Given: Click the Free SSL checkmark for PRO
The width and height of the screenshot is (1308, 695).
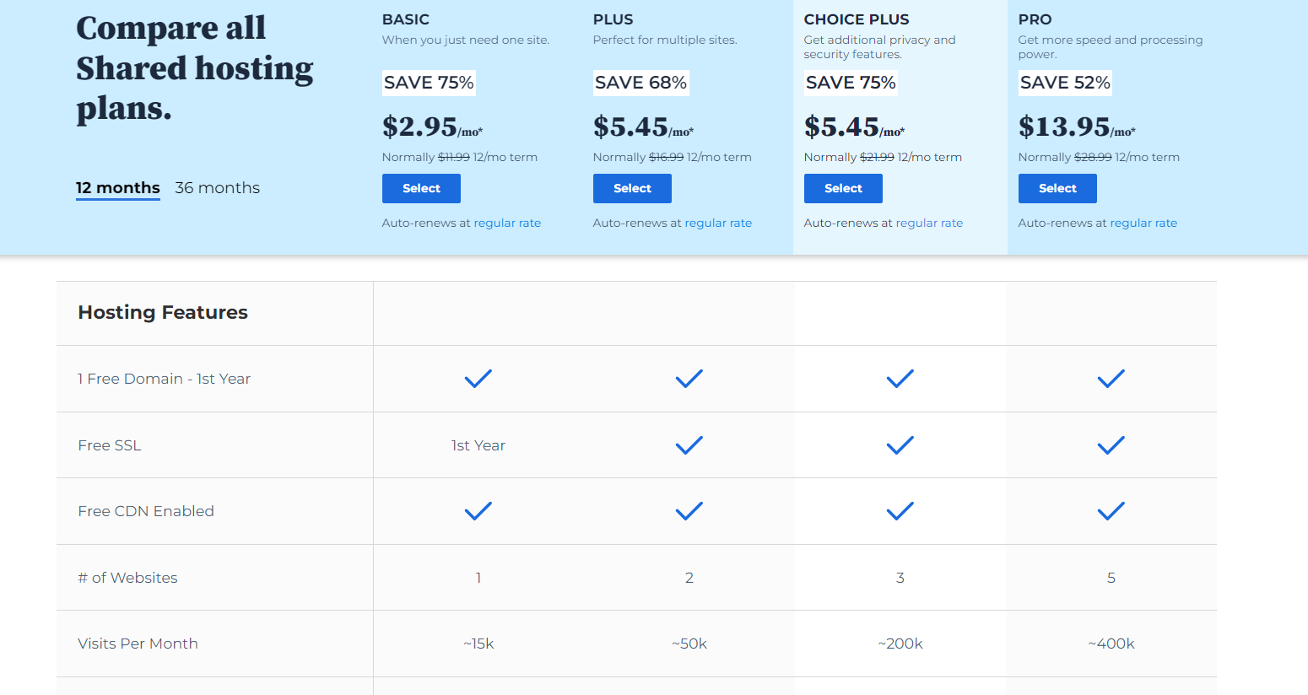Looking at the screenshot, I should (1111, 445).
